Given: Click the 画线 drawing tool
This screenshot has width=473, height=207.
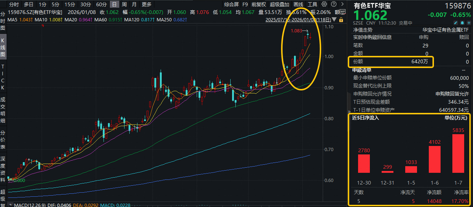Looking at the screenshot, I should click(298, 4).
